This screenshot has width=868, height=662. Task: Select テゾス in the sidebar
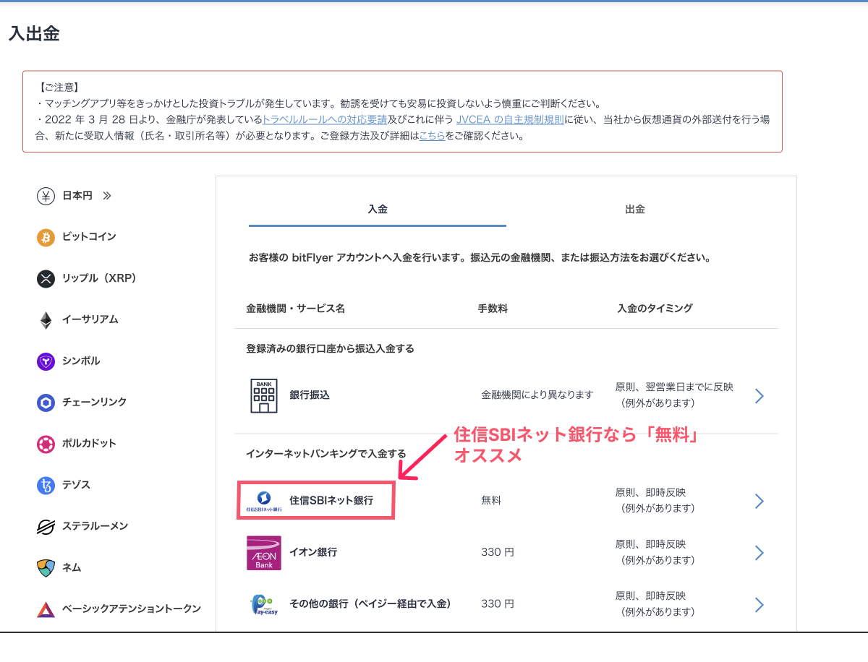point(76,485)
